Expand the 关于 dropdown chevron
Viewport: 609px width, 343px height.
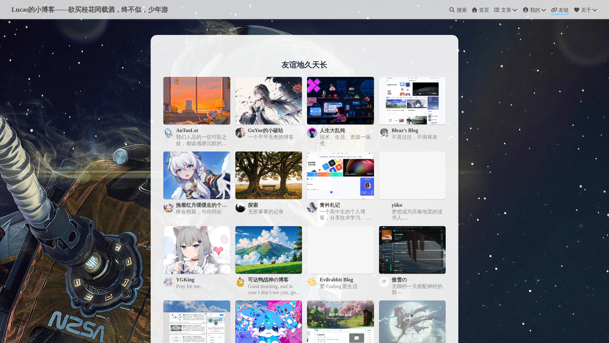(x=595, y=10)
